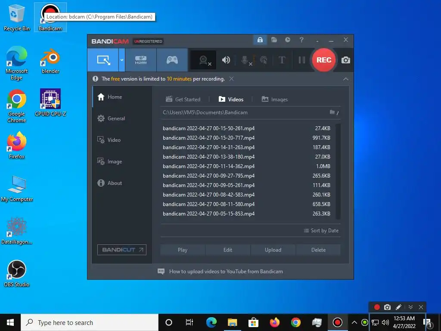Click the blender desktop icon
The width and height of the screenshot is (441, 331).
50,60
